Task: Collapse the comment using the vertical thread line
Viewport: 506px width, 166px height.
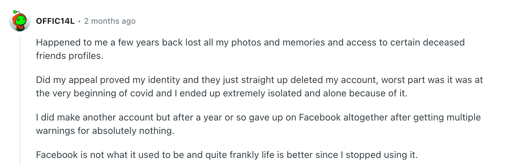Action: click(20, 100)
